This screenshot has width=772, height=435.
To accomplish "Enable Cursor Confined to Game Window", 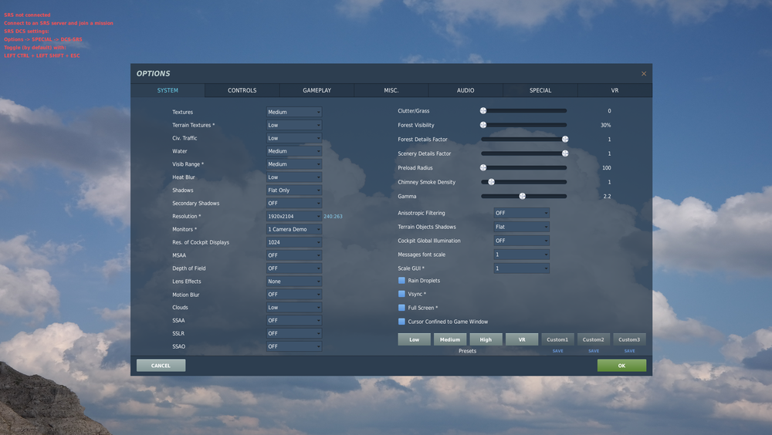I will (401, 322).
